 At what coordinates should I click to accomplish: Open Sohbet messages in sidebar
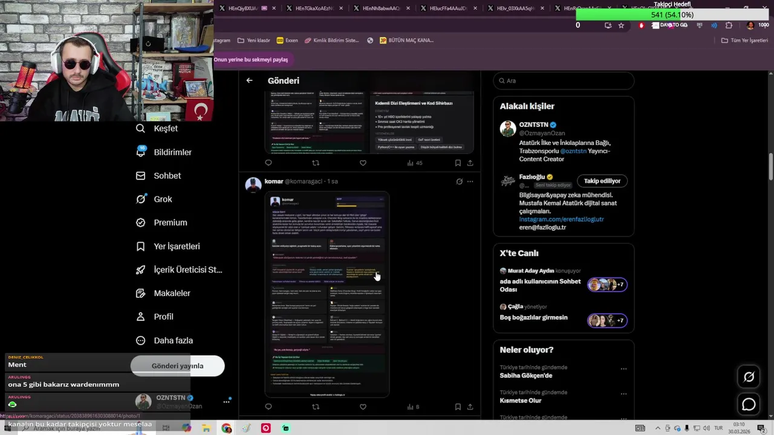click(x=158, y=176)
